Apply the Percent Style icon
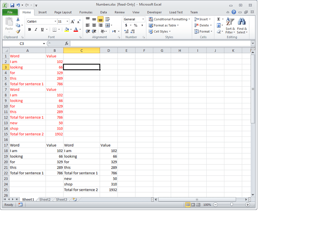 coord(136,25)
